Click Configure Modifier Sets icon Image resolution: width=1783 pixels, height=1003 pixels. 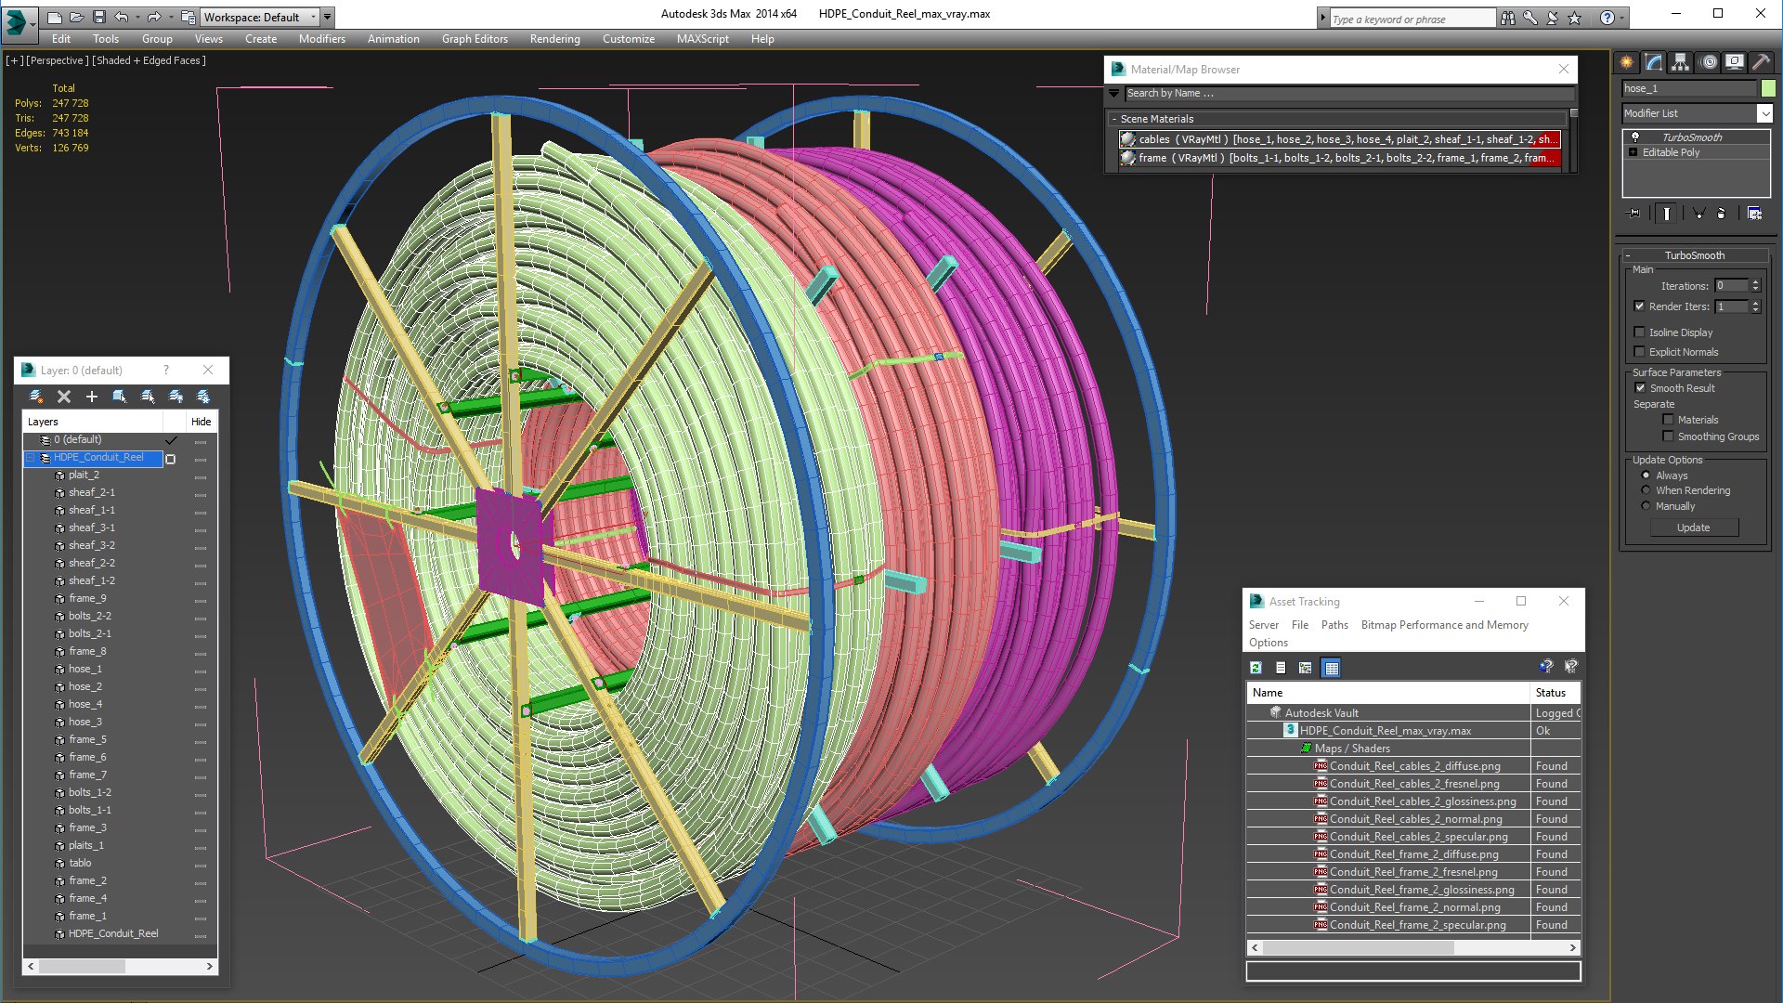coord(1754,214)
